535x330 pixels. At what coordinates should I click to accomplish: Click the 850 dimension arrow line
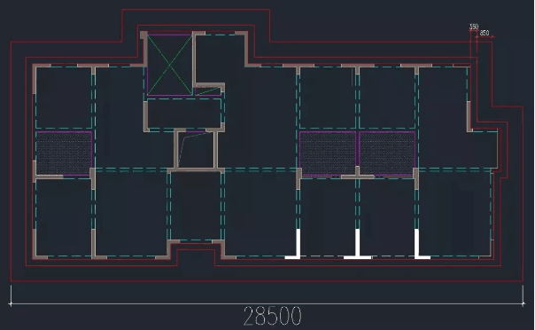click(485, 37)
